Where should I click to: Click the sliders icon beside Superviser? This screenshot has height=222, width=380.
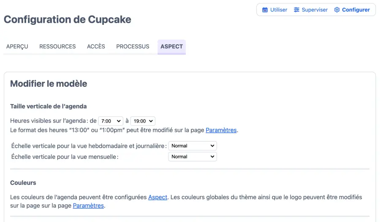[297, 10]
